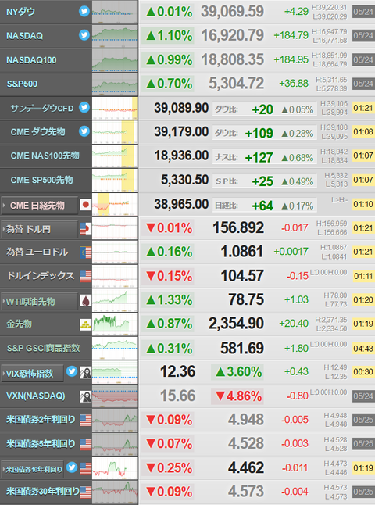
Task: Expand the 為替 ドル円 entry
Action: click(40, 229)
